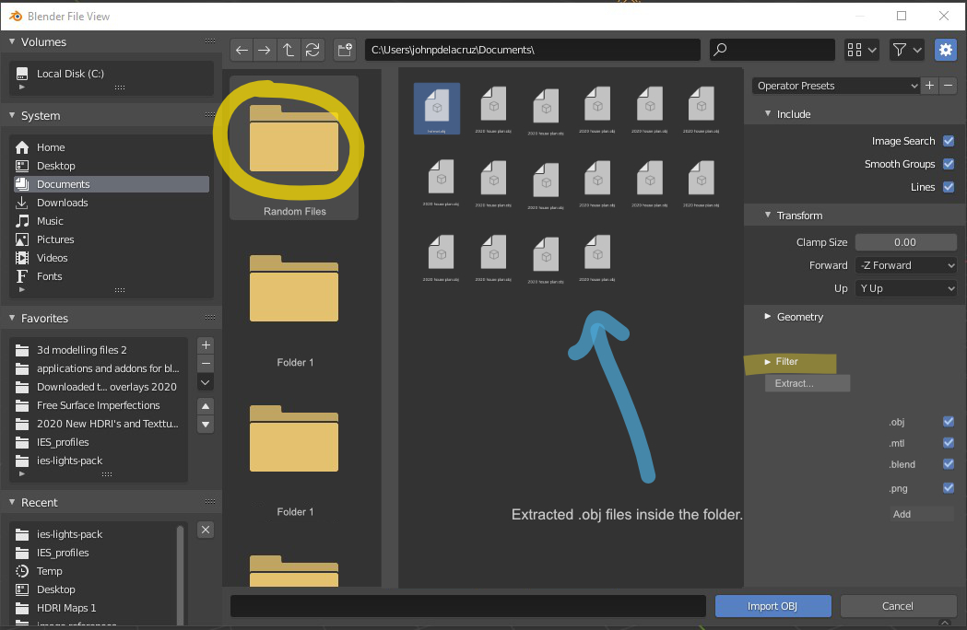
Task: Select Home in System list
Action: [111, 147]
